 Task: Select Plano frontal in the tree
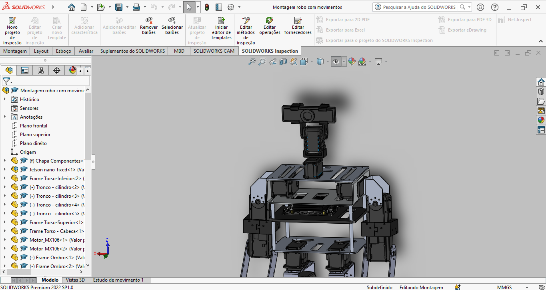(34, 126)
